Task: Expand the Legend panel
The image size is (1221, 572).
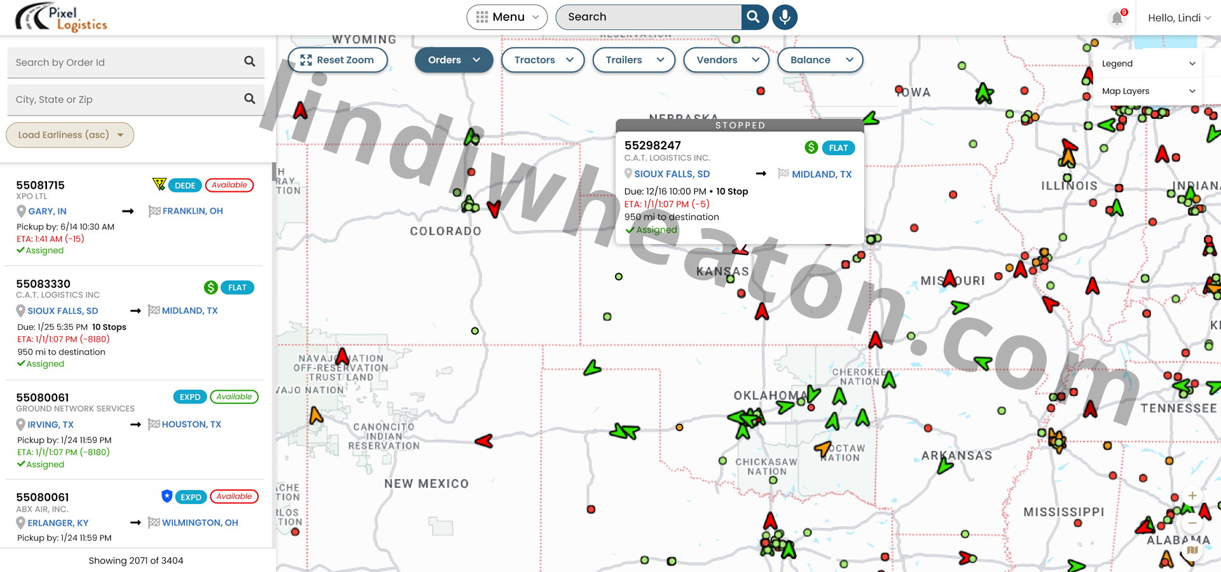Action: pos(1148,64)
